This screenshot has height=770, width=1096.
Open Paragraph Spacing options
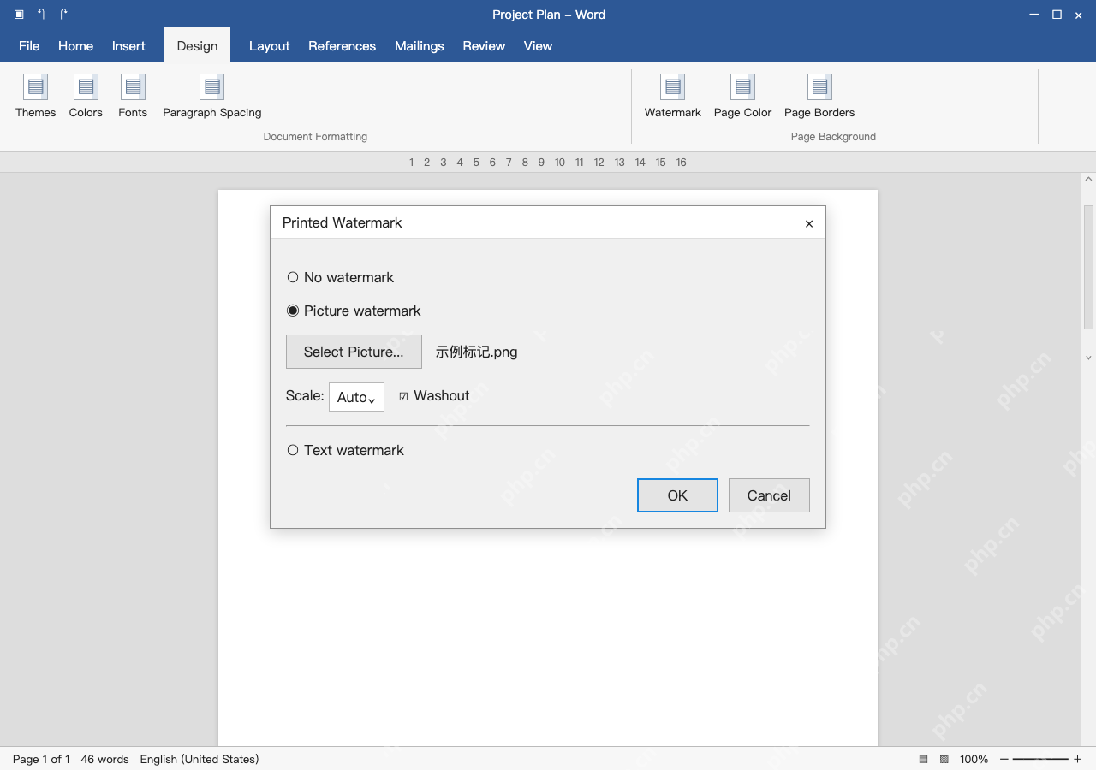click(212, 96)
